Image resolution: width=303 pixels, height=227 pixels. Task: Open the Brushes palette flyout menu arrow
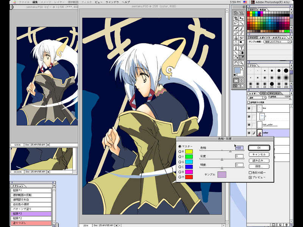point(291,65)
